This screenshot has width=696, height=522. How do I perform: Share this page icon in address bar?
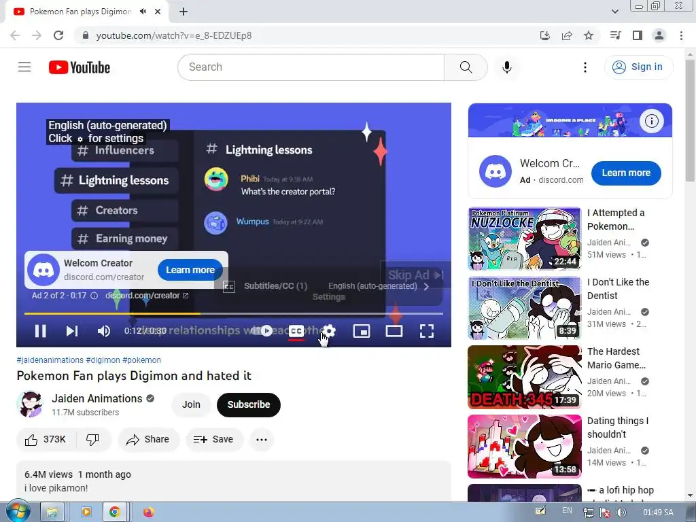[x=567, y=35]
